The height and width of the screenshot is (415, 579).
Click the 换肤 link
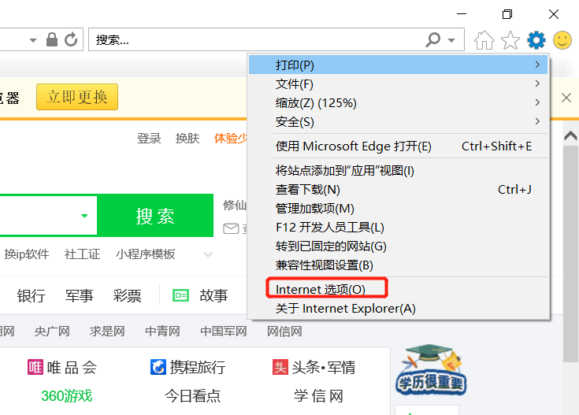pos(187,139)
